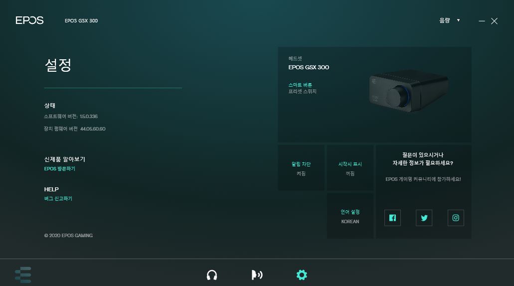Image resolution: width=514 pixels, height=286 pixels.
Task: Click the firmware version 44.05.60.60 text
Action: (x=75, y=129)
